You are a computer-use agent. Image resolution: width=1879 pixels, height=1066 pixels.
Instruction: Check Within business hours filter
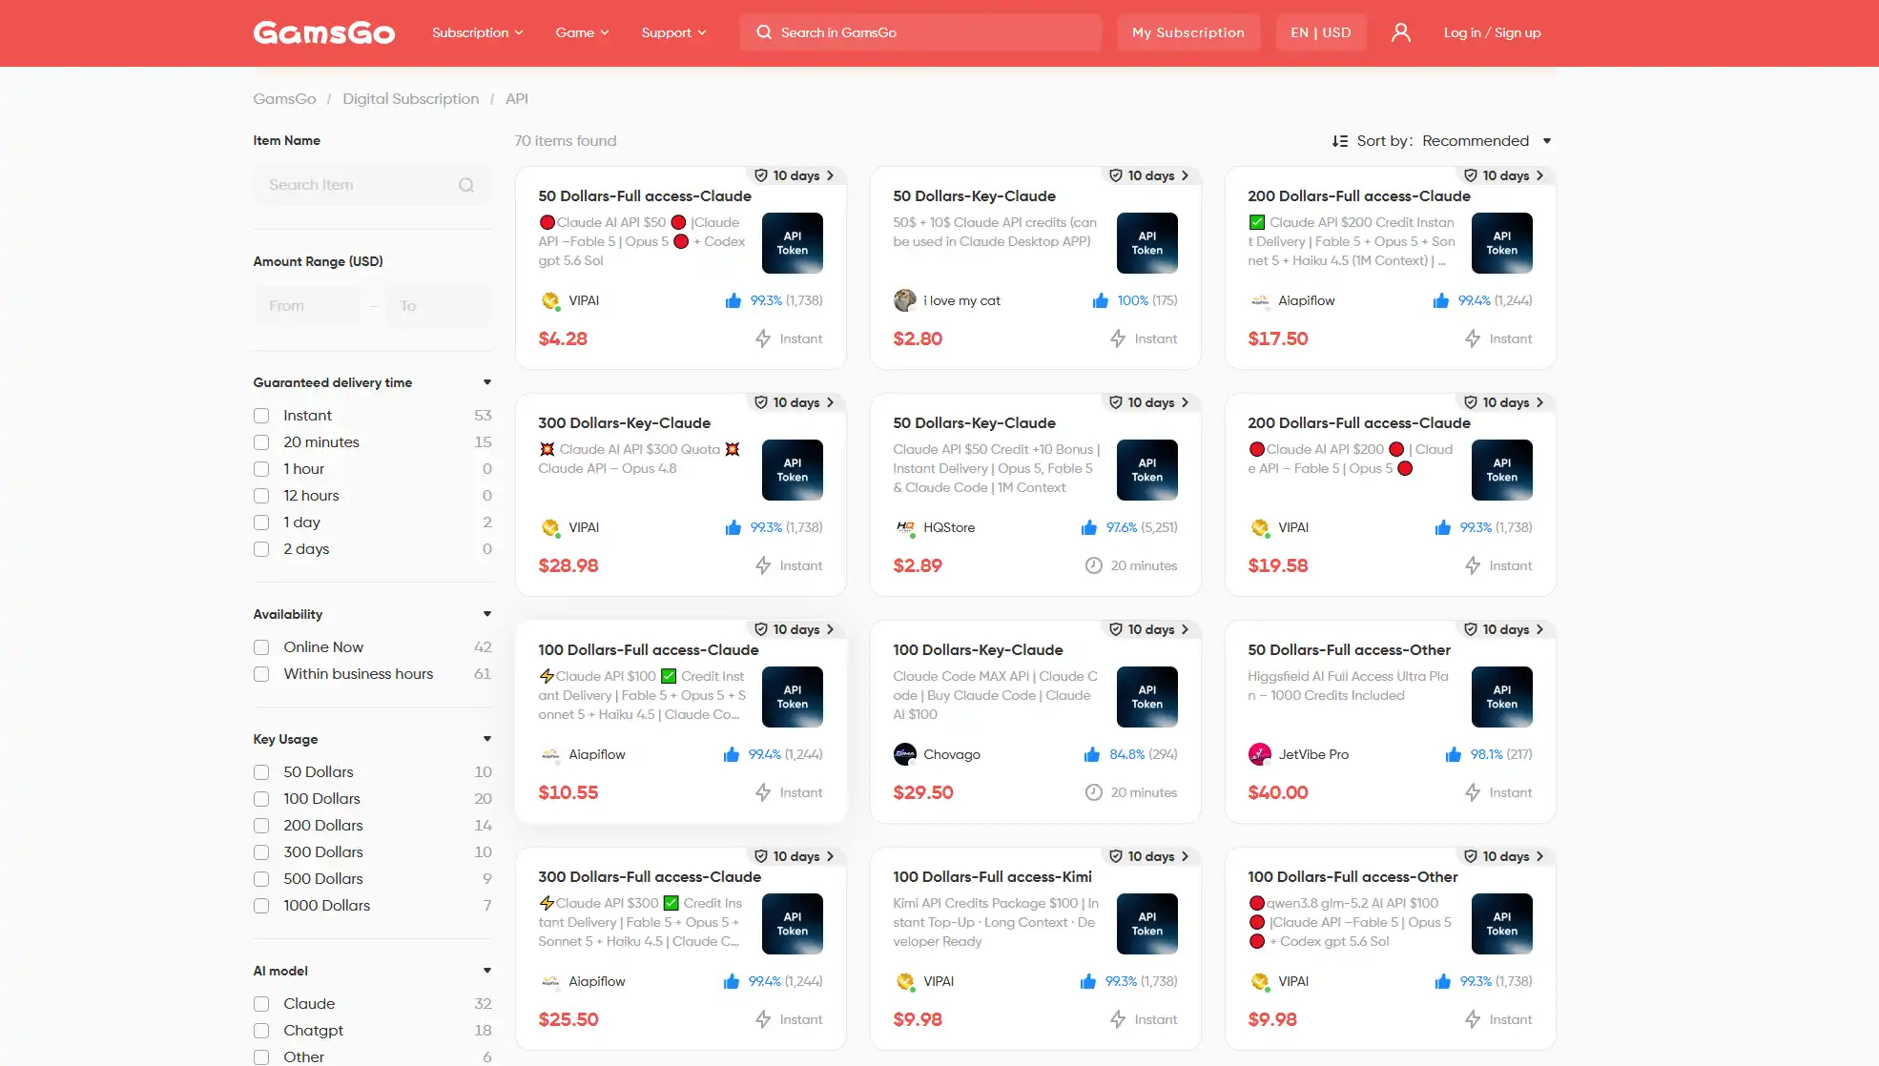pyautogui.click(x=261, y=674)
